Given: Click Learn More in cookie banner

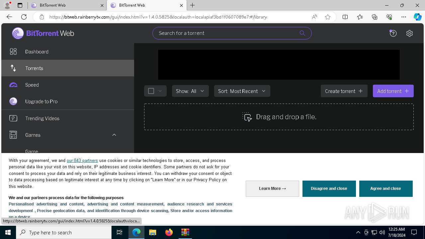Looking at the screenshot, I should pyautogui.click(x=272, y=189).
